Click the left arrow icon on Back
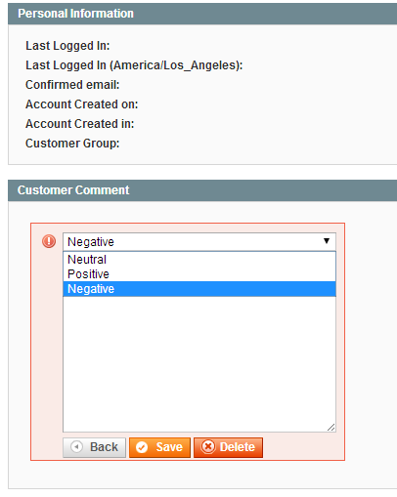The height and width of the screenshot is (497, 397). [x=76, y=446]
